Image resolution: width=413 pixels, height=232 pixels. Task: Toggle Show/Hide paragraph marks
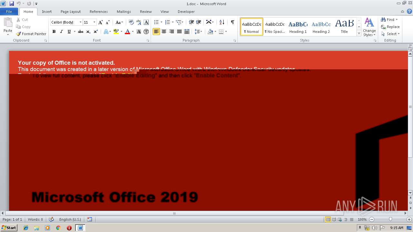click(232, 22)
